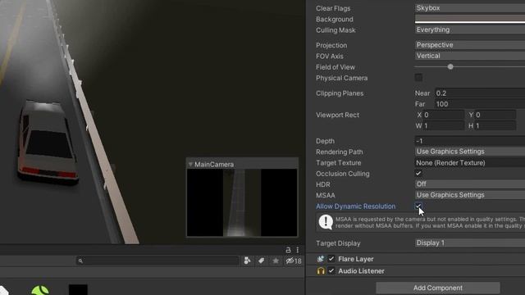Click the Allow Dynamic Resolution label

coord(355,206)
